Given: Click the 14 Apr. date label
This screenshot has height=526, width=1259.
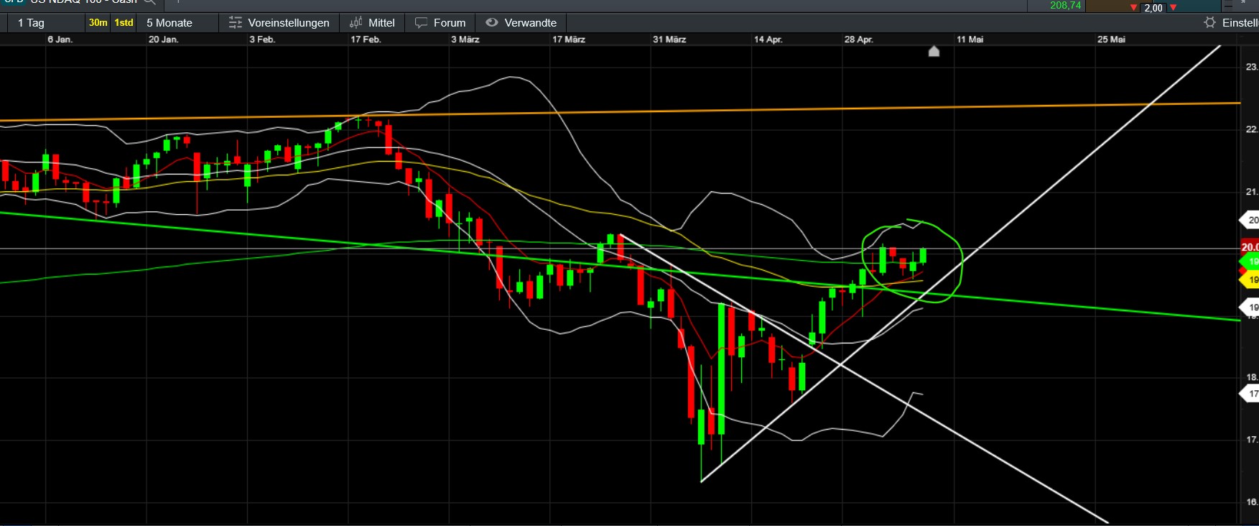Looking at the screenshot, I should (768, 40).
